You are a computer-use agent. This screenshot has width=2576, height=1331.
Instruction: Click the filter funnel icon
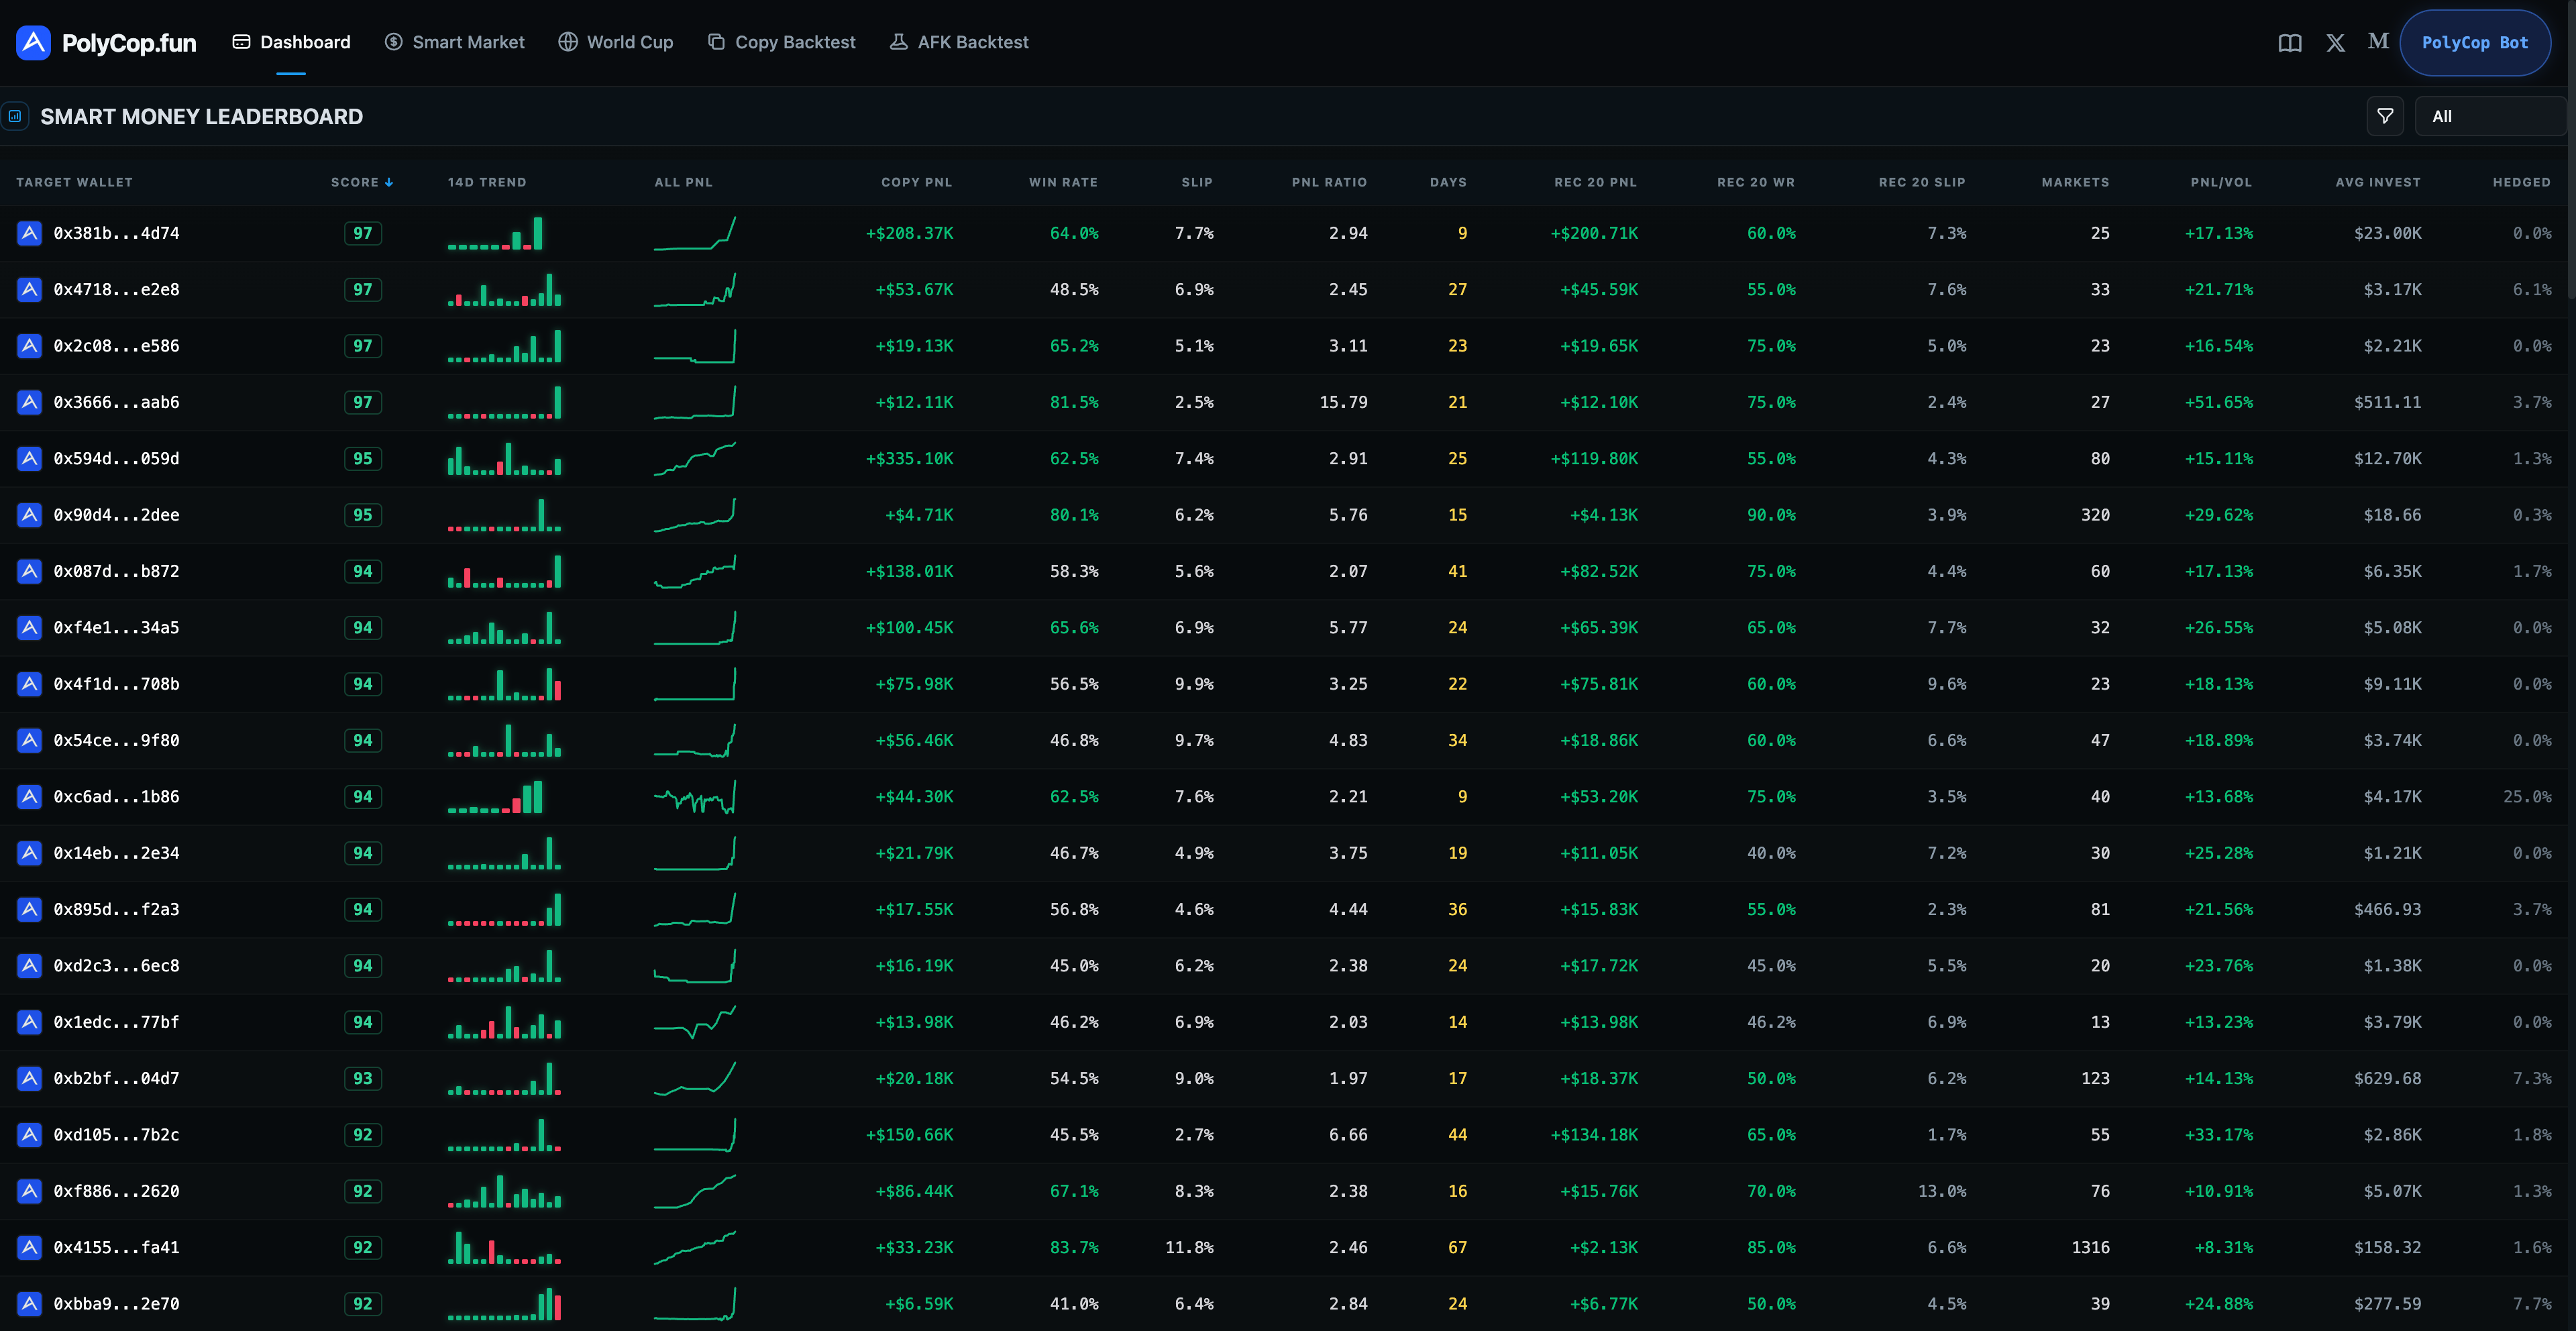pyautogui.click(x=2385, y=116)
